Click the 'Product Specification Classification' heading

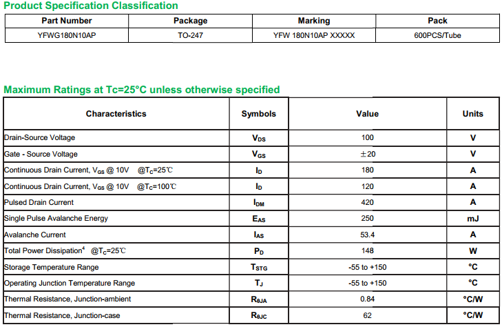pyautogui.click(x=91, y=6)
